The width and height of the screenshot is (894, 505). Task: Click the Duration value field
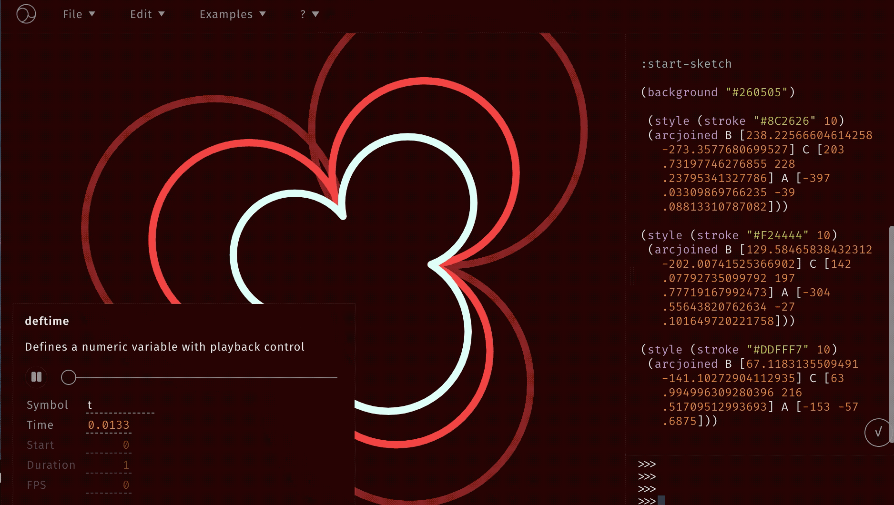point(109,465)
